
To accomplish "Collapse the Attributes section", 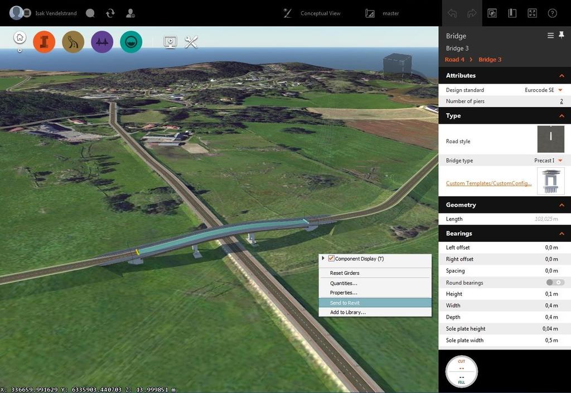I will [x=562, y=76].
